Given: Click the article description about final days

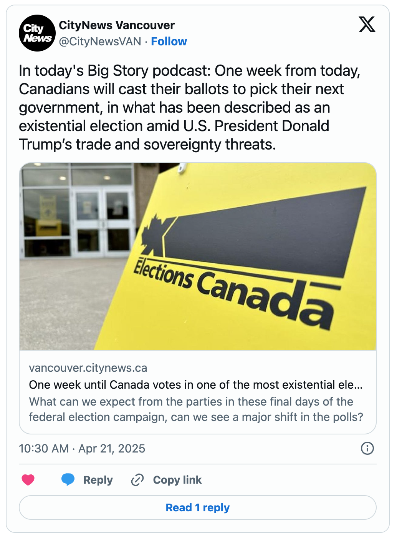Looking at the screenshot, I should (196, 409).
